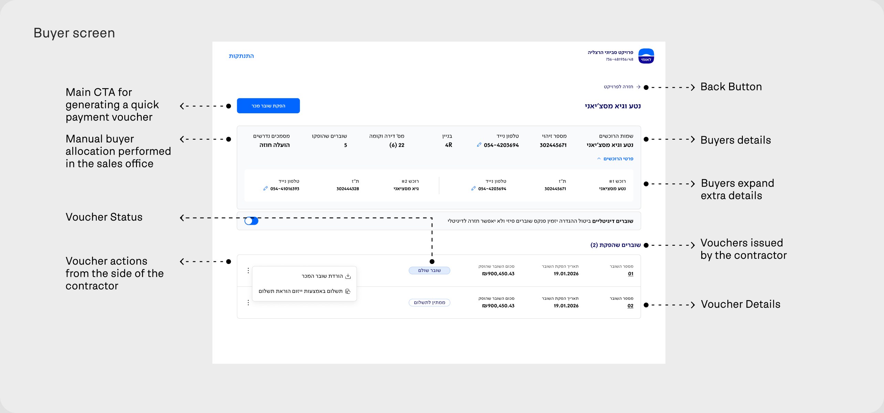Click the back arrow beside חזרה לפרויקט

tap(638, 87)
